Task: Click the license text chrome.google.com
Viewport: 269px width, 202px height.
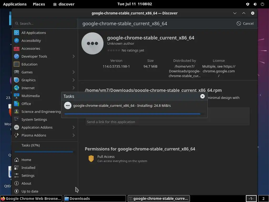Action: (x=219, y=71)
